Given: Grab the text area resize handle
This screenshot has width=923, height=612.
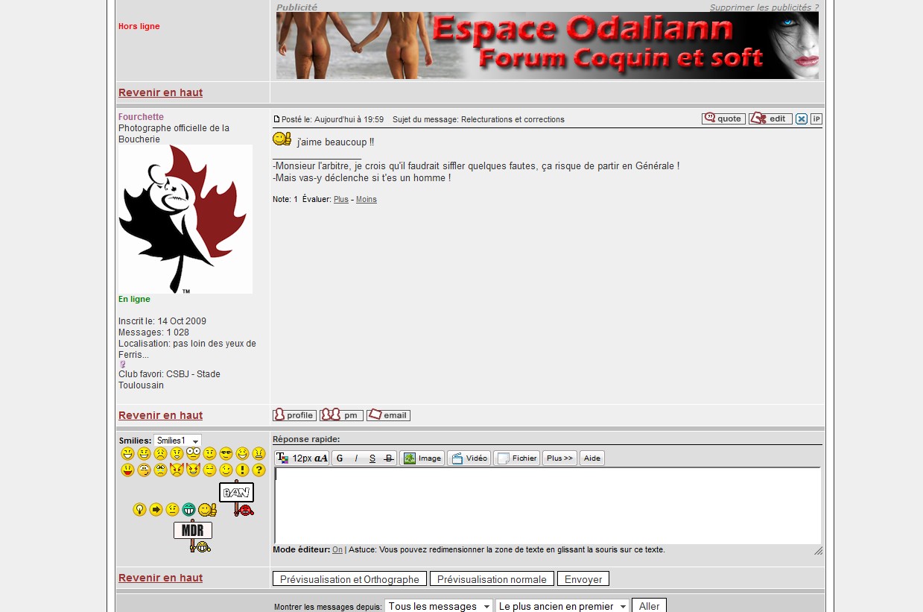Looking at the screenshot, I should coord(818,551).
